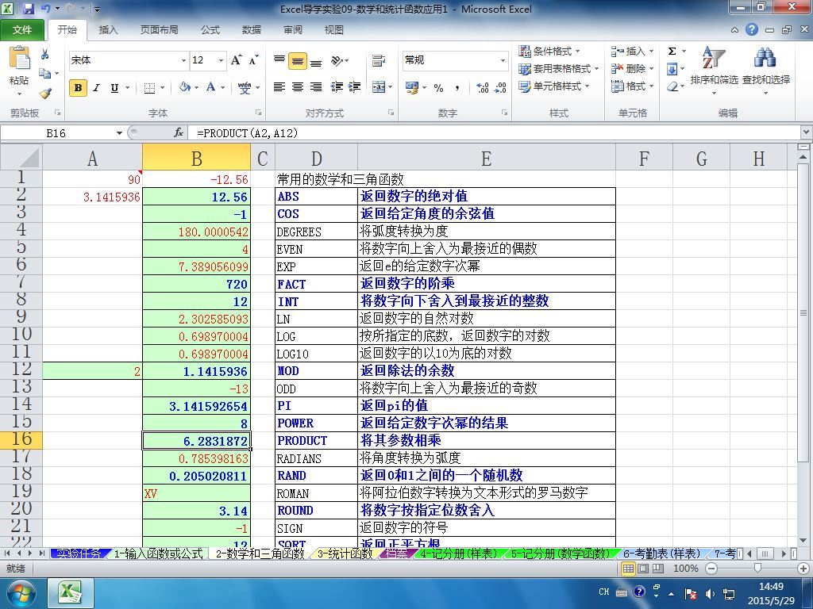Click the AutoSum sigma icon
The height and width of the screenshot is (609, 813).
tap(672, 52)
